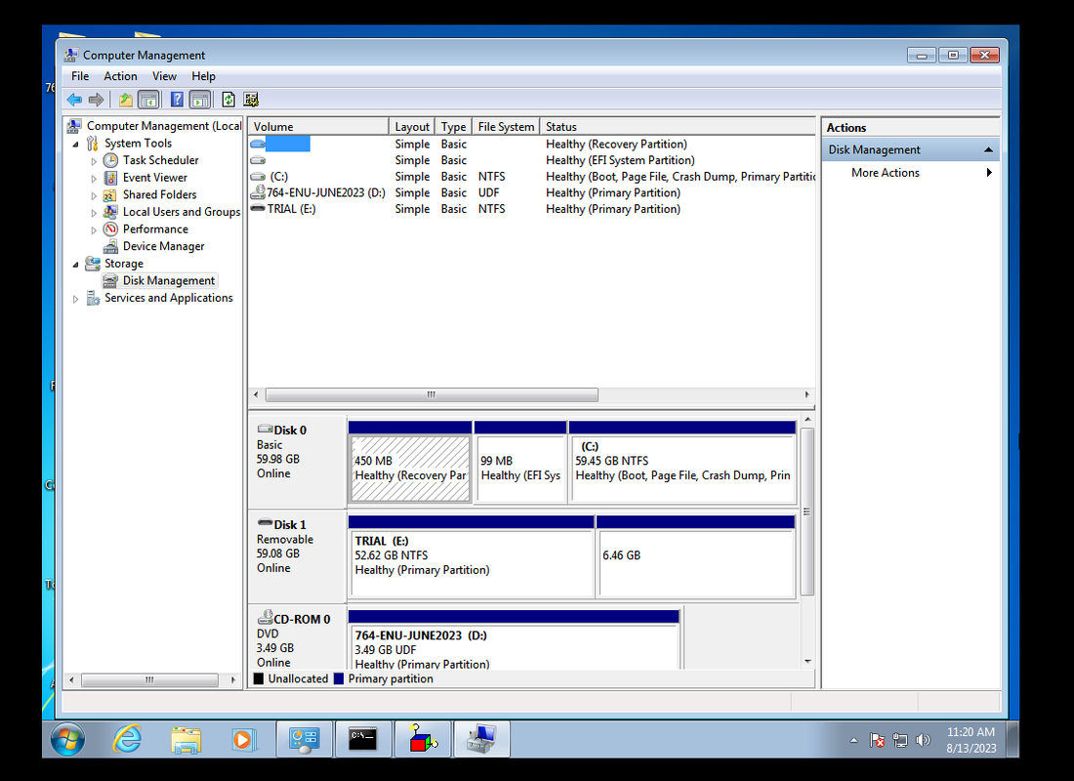Click the Disk 0 label panel
The width and height of the screenshot is (1074, 781).
tap(297, 461)
